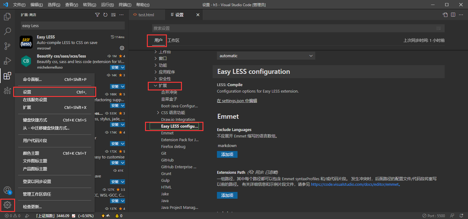This screenshot has width=468, height=219.
Task: Open install dropdown arrow for Beautify css/sass/scss/less
Action: tap(123, 67)
